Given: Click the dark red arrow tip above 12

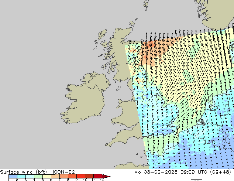Looking at the screenshot, I should (x=106, y=176).
